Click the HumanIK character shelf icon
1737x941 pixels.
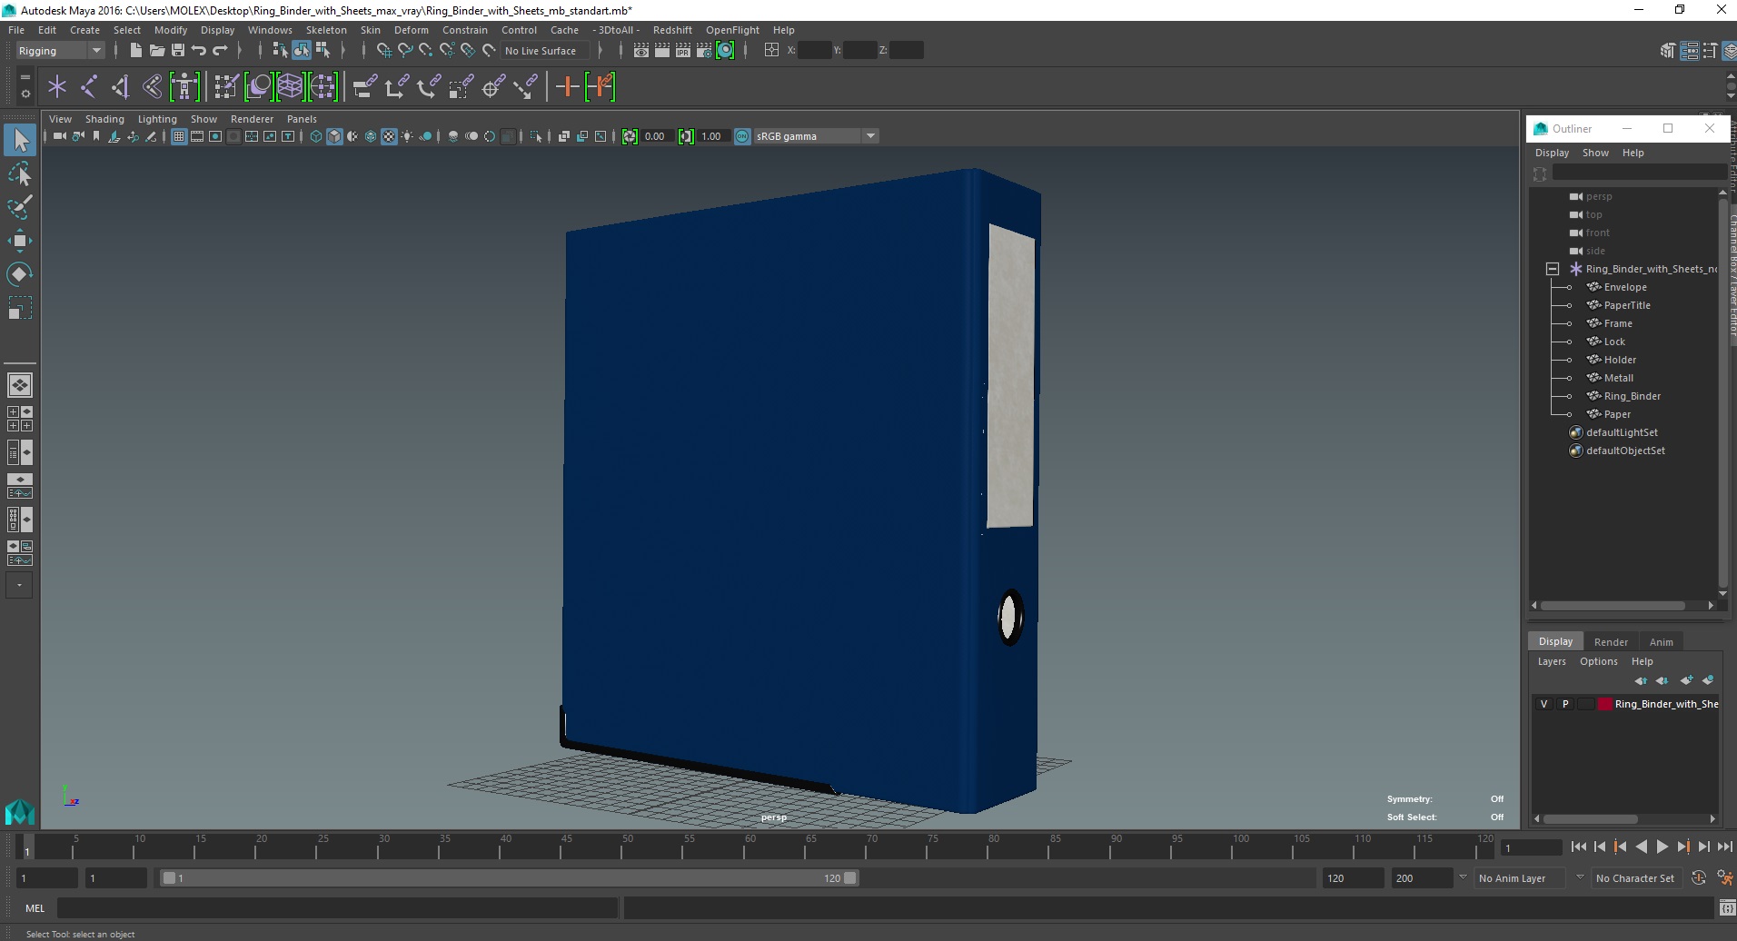tap(184, 87)
